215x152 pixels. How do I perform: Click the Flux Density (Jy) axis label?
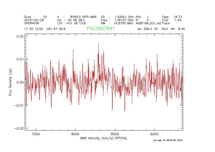coord(10,82)
